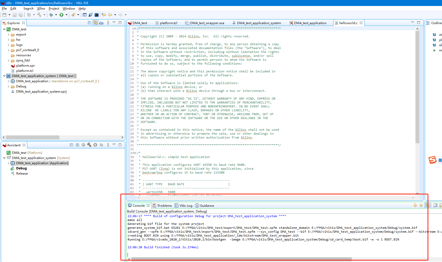The height and width of the screenshot is (262, 442).
Task: Switch to the DMA_test_wrapper.xsa tab
Action: pos(205,23)
